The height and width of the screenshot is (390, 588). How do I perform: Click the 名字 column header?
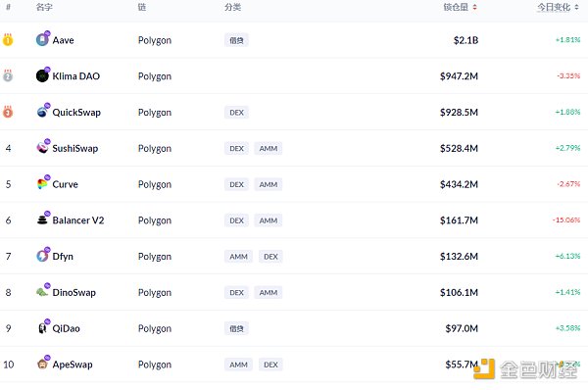click(x=44, y=7)
